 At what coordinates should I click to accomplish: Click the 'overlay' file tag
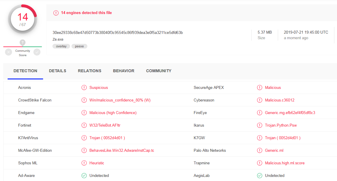[x=61, y=46]
